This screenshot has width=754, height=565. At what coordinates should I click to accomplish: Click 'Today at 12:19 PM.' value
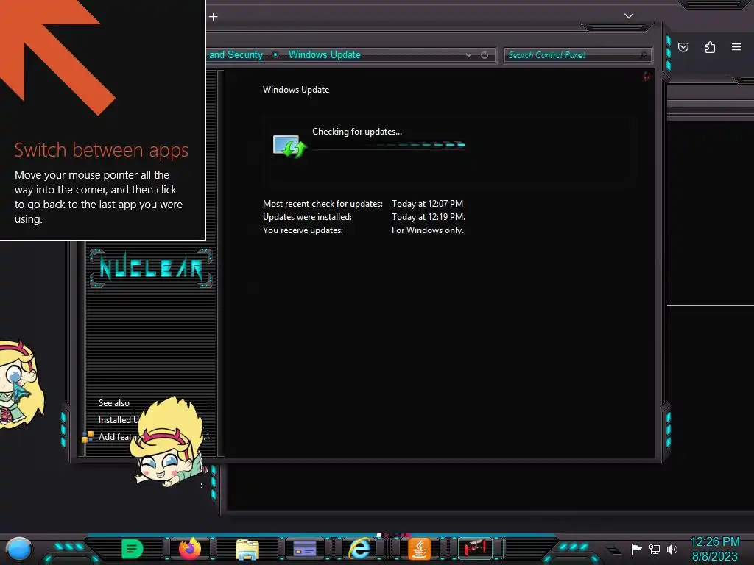tap(429, 217)
